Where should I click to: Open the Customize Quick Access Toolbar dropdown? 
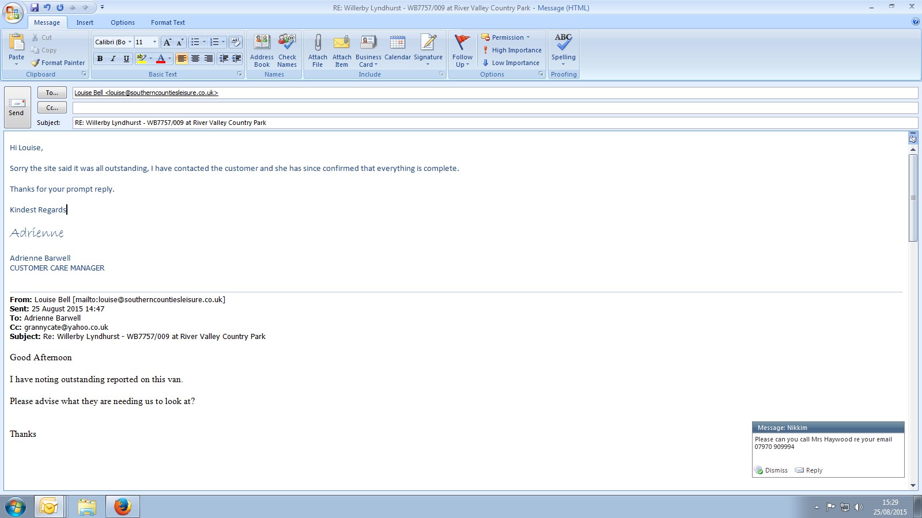point(102,7)
